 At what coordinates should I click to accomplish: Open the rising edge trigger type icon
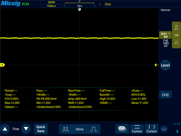[100, 5]
